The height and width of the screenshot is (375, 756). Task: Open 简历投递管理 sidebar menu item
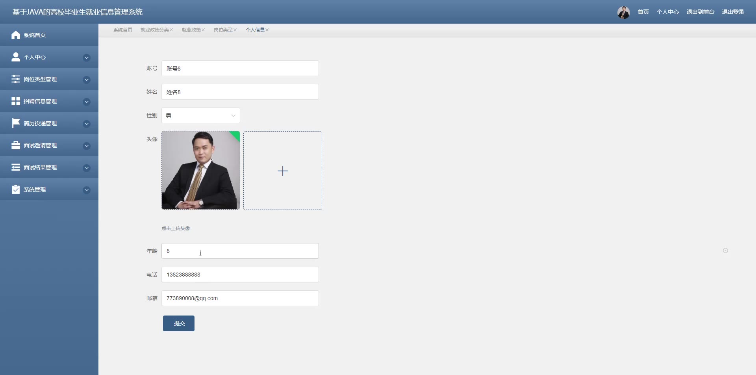[x=49, y=123]
